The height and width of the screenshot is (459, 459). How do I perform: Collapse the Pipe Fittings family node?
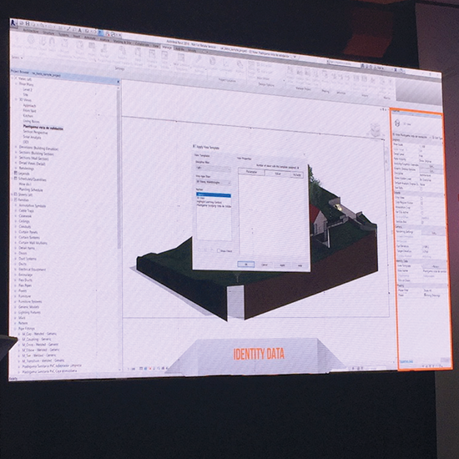coord(16,329)
